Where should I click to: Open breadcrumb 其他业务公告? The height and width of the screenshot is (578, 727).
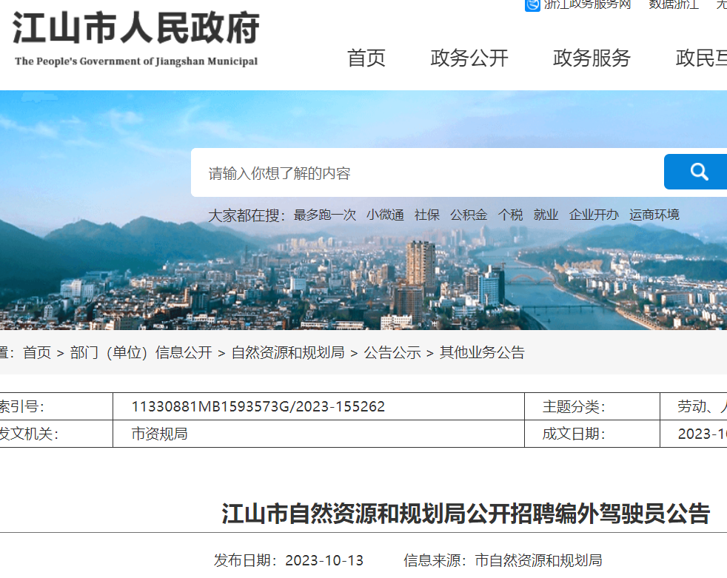click(482, 353)
